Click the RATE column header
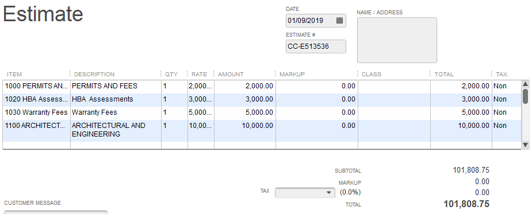 (199, 74)
